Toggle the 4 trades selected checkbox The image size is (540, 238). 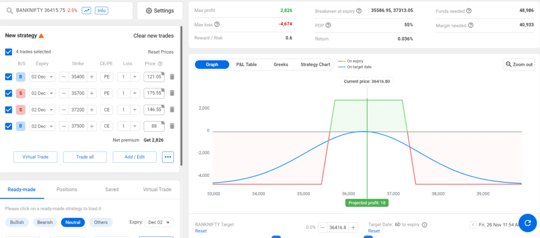point(8,52)
